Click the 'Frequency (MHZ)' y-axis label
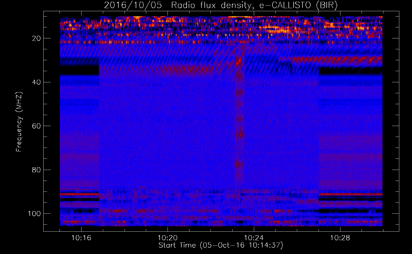The height and width of the screenshot is (254, 412). coord(19,122)
